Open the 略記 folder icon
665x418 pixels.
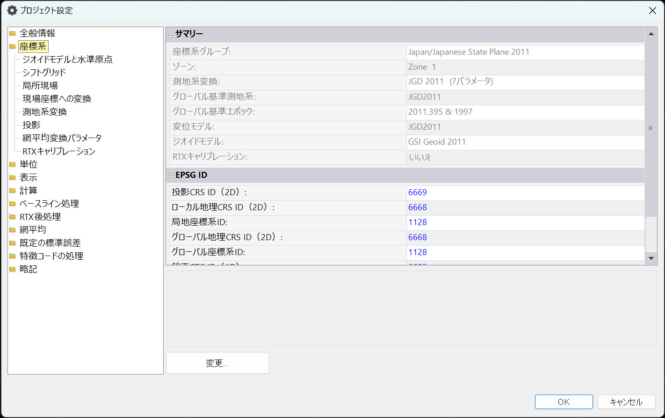click(13, 269)
